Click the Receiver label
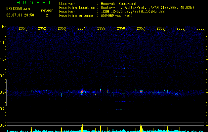208x132 pixels. pyautogui.click(x=67, y=12)
